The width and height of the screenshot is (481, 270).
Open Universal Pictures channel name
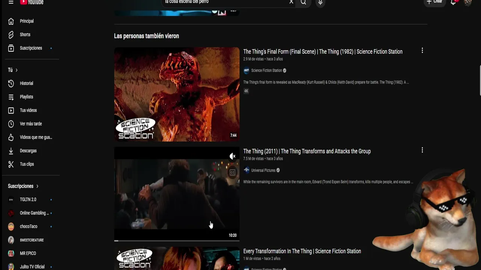pos(263,170)
